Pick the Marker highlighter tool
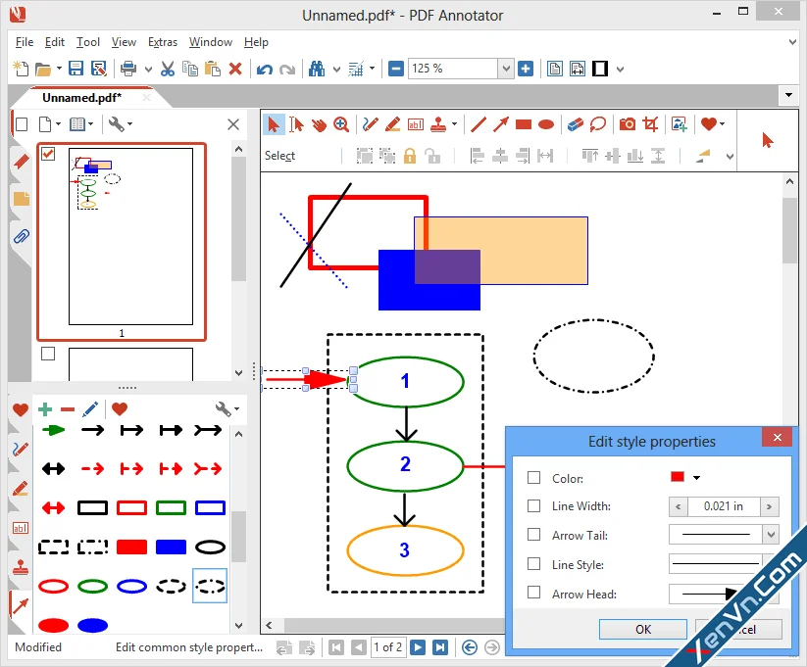 [x=392, y=124]
